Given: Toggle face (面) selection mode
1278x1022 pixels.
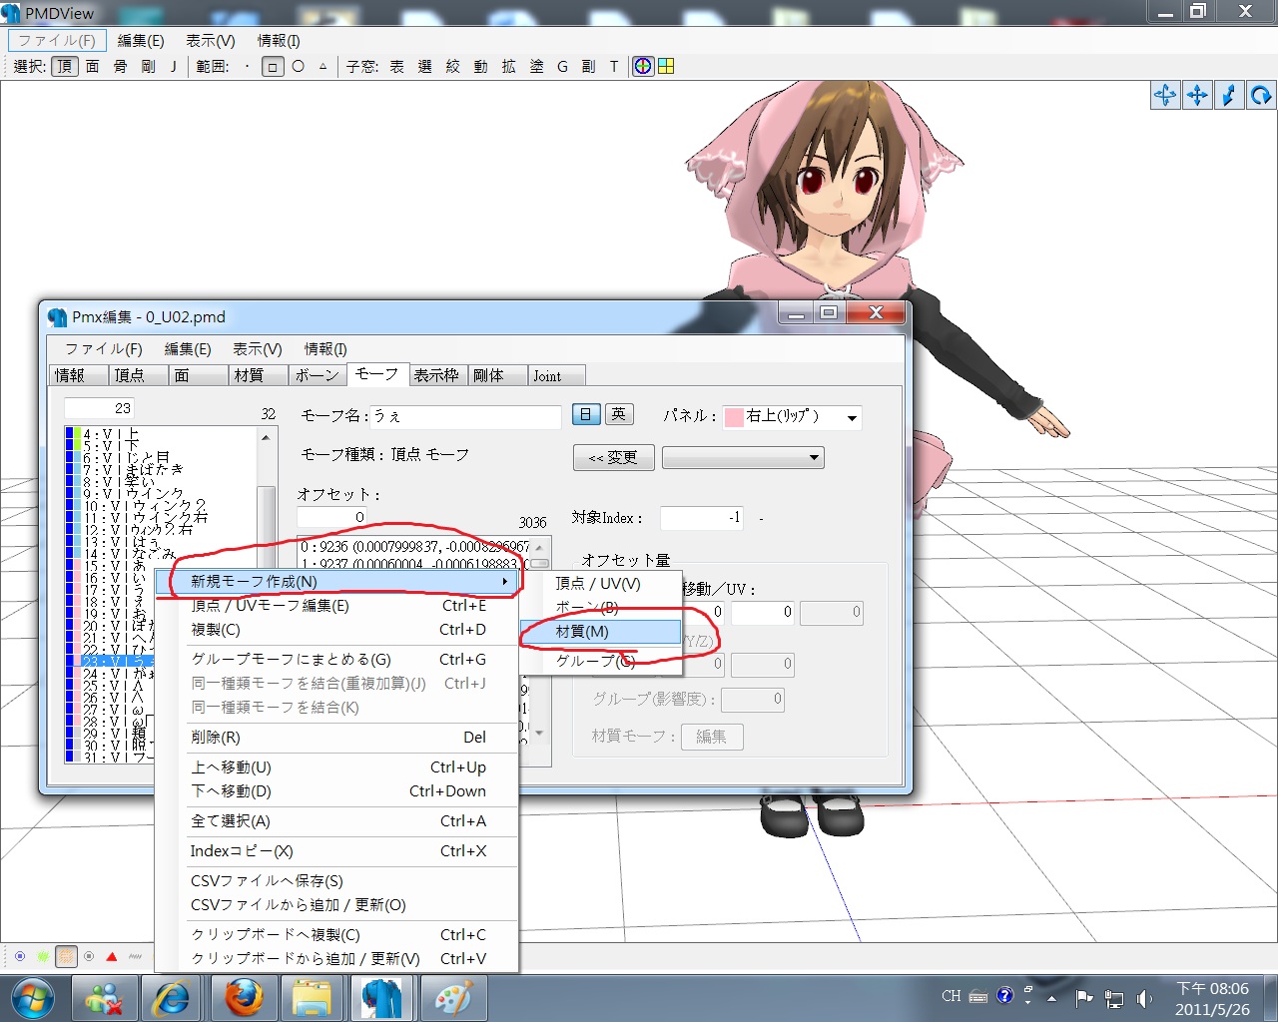Looking at the screenshot, I should point(93,66).
